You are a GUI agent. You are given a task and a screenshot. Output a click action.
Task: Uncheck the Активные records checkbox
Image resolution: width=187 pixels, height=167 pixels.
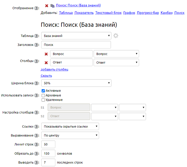point(43,91)
